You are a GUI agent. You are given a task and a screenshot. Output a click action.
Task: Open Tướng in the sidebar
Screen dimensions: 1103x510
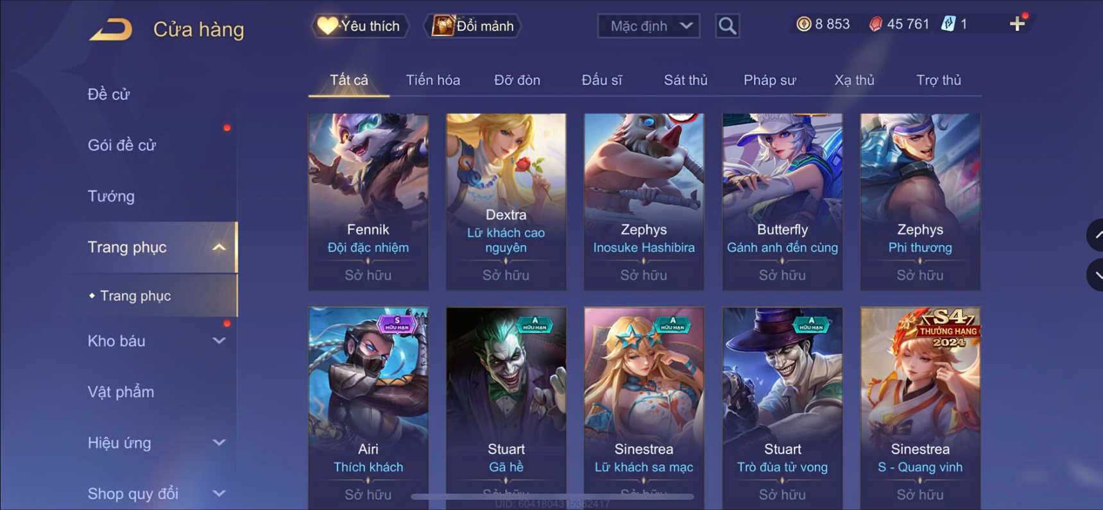(111, 196)
